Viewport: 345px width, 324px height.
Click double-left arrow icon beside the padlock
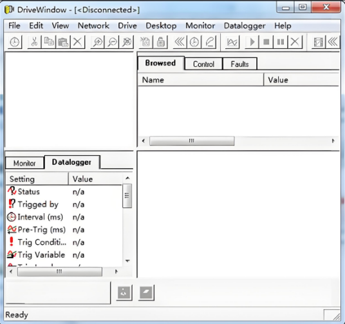click(180, 42)
